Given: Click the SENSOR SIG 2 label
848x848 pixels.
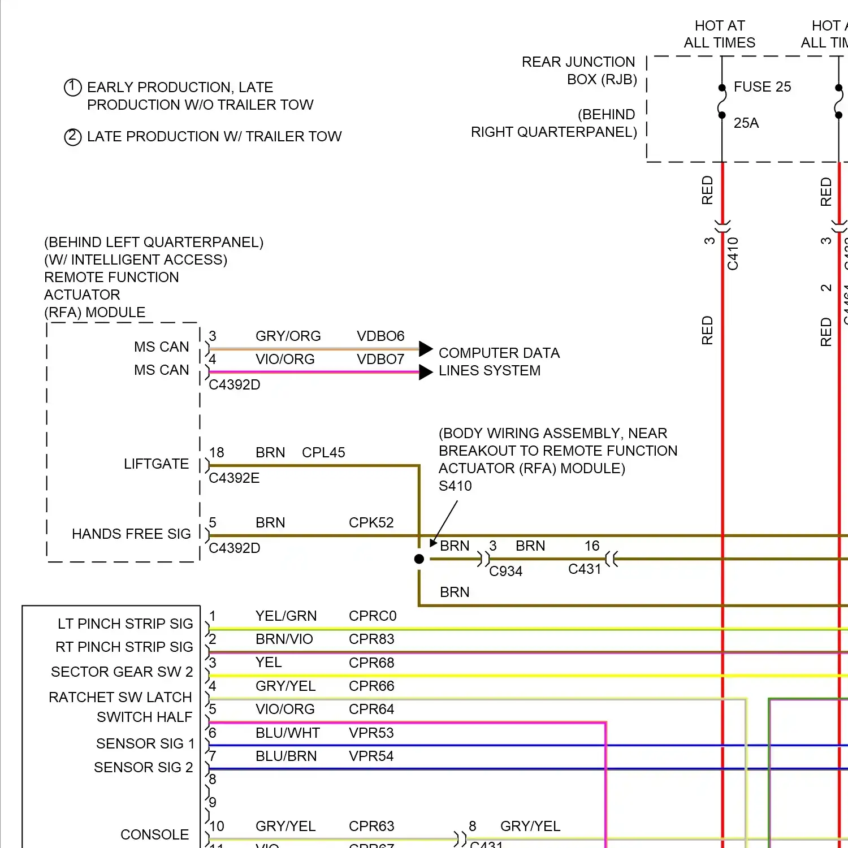Looking at the screenshot, I should click(144, 767).
